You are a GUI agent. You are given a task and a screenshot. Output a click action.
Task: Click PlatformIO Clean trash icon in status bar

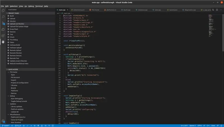38,126
